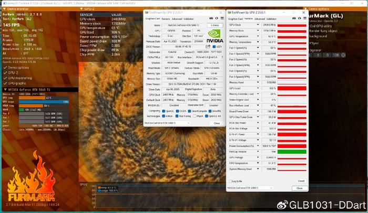Open the hamburger menu in GPU-Z Sensors window
368x213 pixels.
point(304,18)
